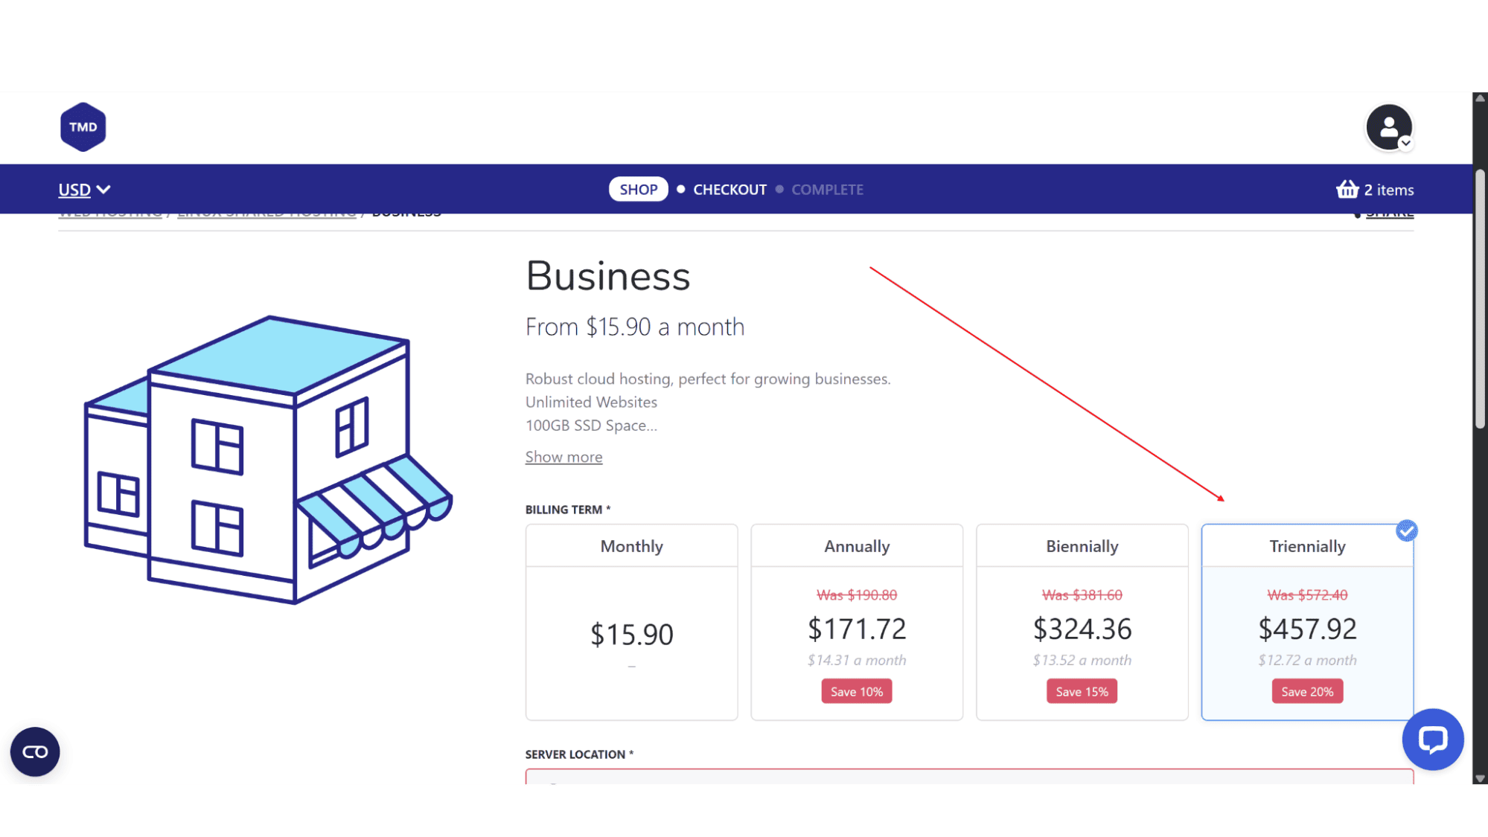Click the '$12.72 a month' text
Viewport: 1488px width, 837px height.
click(x=1307, y=660)
